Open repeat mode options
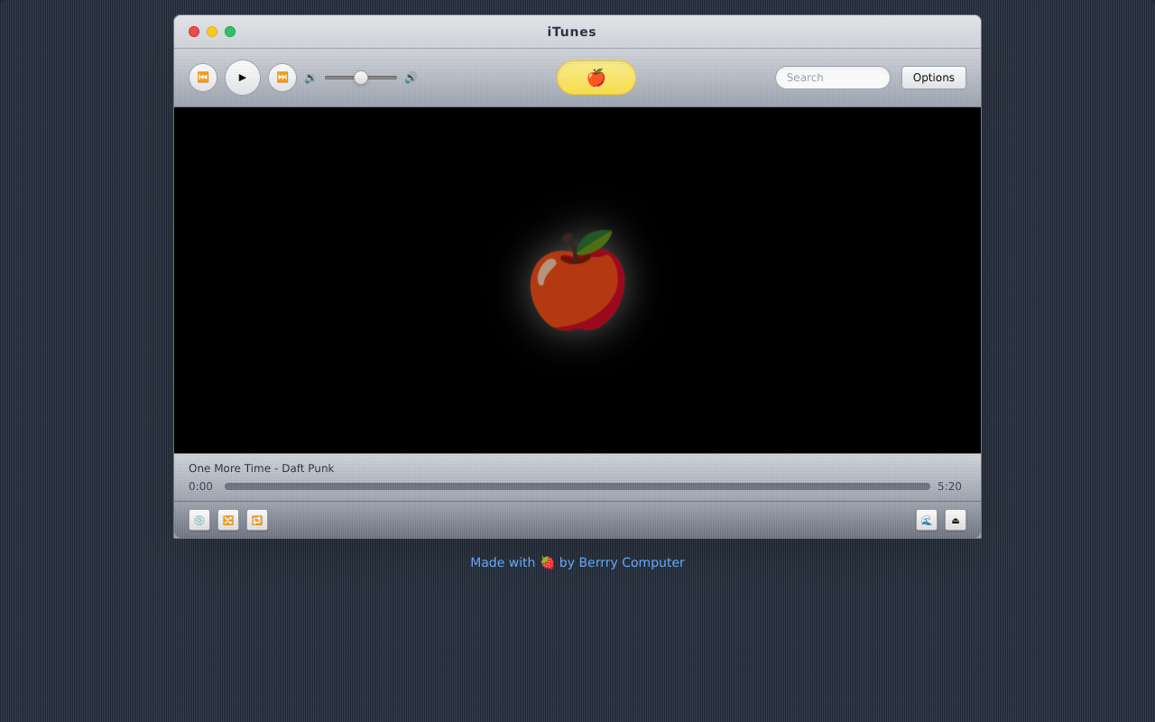This screenshot has width=1155, height=722. click(257, 520)
